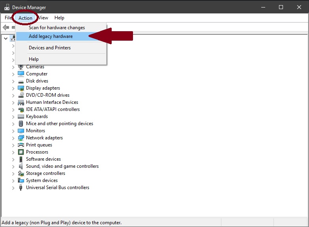Viewport: 309px width, 227px height.
Task: Click the Network adapters icon
Action: pos(21,138)
